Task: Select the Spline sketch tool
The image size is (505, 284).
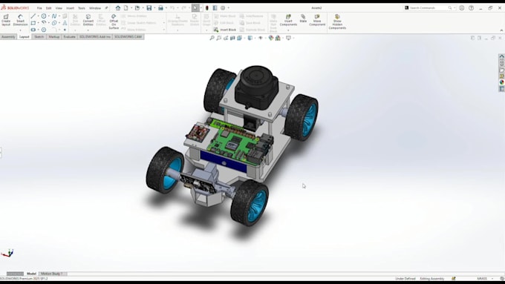Action: pos(54,16)
